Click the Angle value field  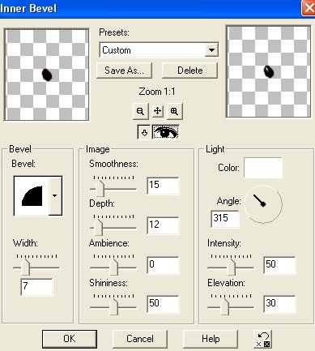[225, 219]
